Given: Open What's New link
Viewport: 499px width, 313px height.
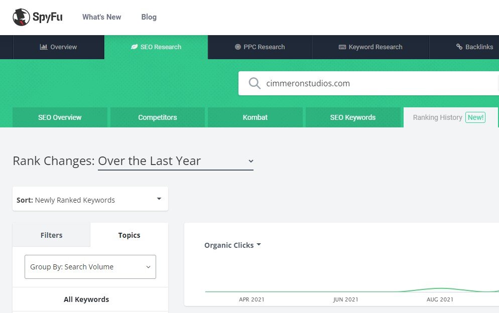Looking at the screenshot, I should (101, 17).
